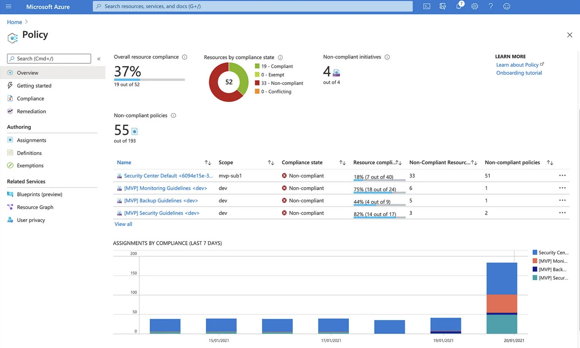Viewport: 580px width, 348px height.
Task: Open the ellipsis menu for Security Center Default row
Action: [x=562, y=175]
